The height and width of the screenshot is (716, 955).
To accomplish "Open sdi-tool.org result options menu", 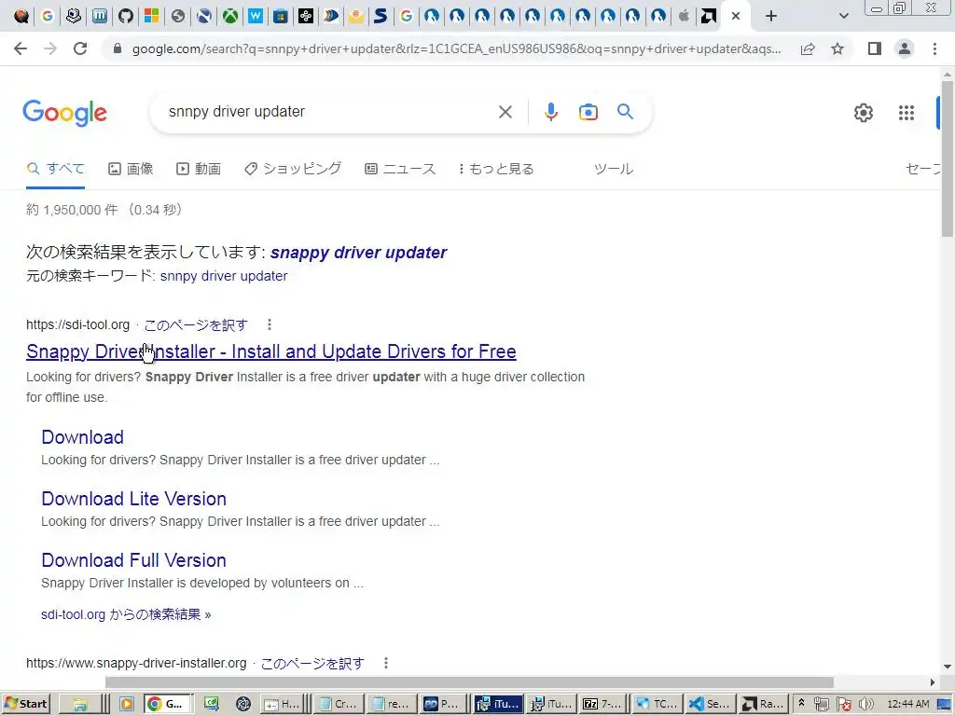I will [x=270, y=325].
